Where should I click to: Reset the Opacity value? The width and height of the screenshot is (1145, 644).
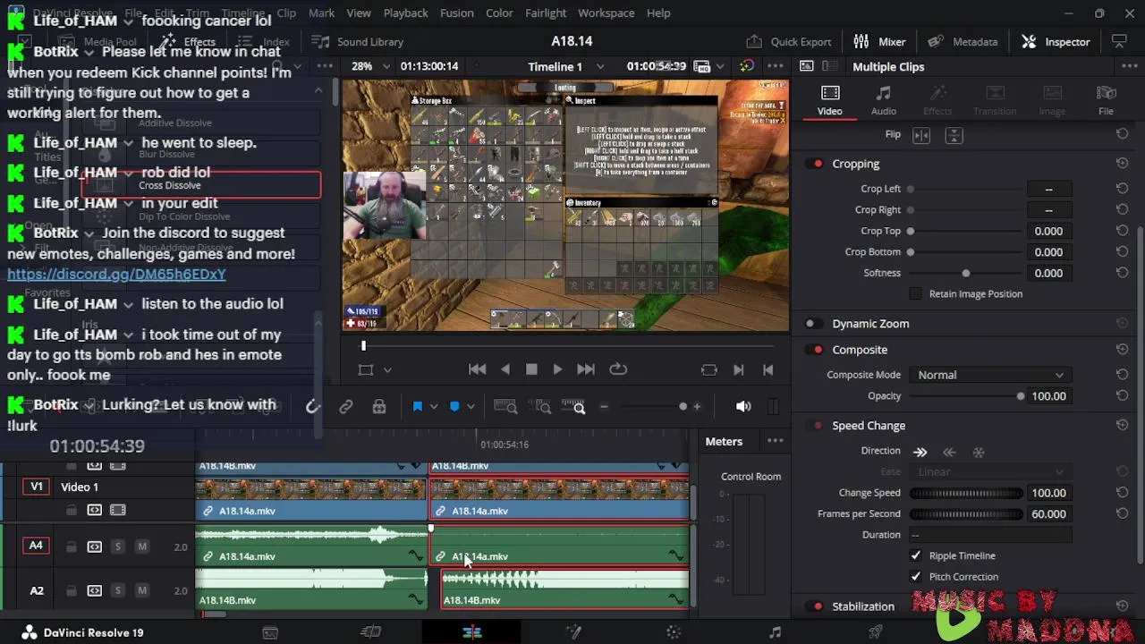(x=1122, y=396)
